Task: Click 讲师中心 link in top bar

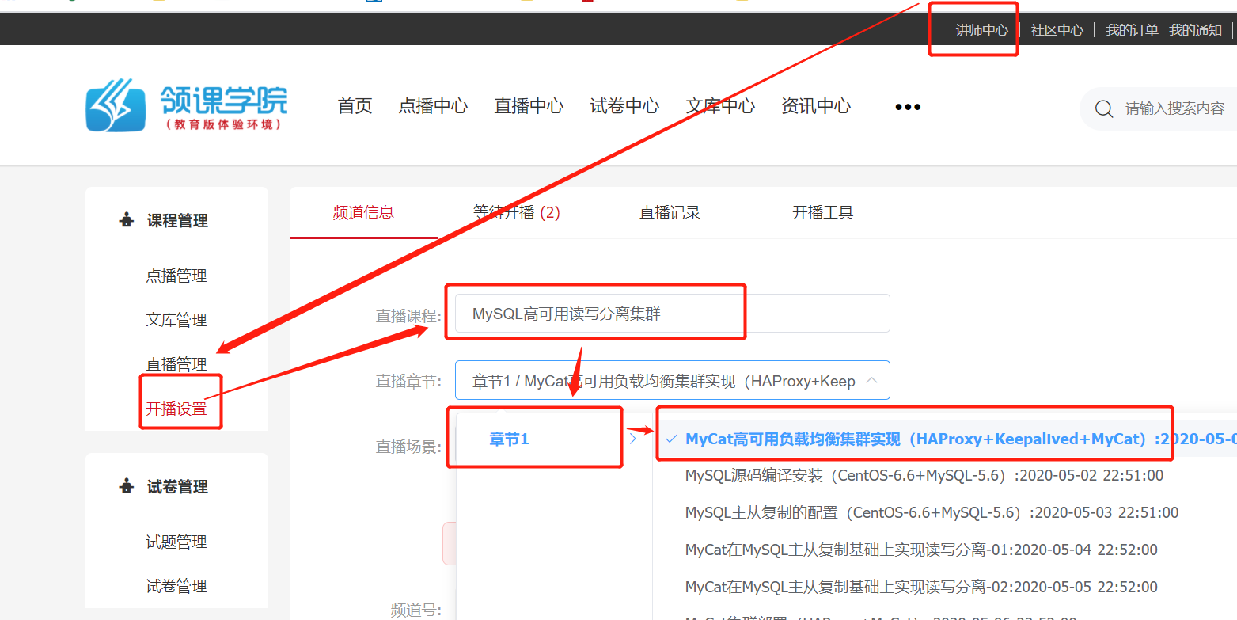Action: point(982,30)
